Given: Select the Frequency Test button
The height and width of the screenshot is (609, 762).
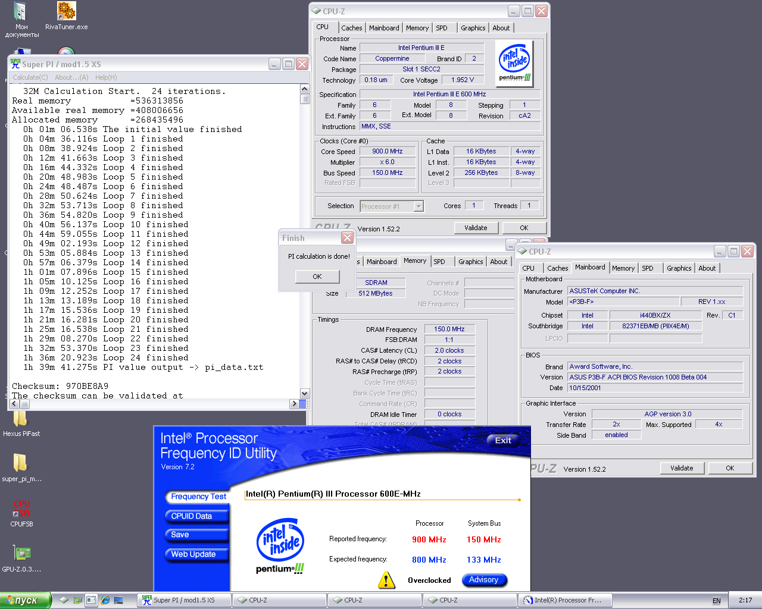Looking at the screenshot, I should [x=198, y=497].
